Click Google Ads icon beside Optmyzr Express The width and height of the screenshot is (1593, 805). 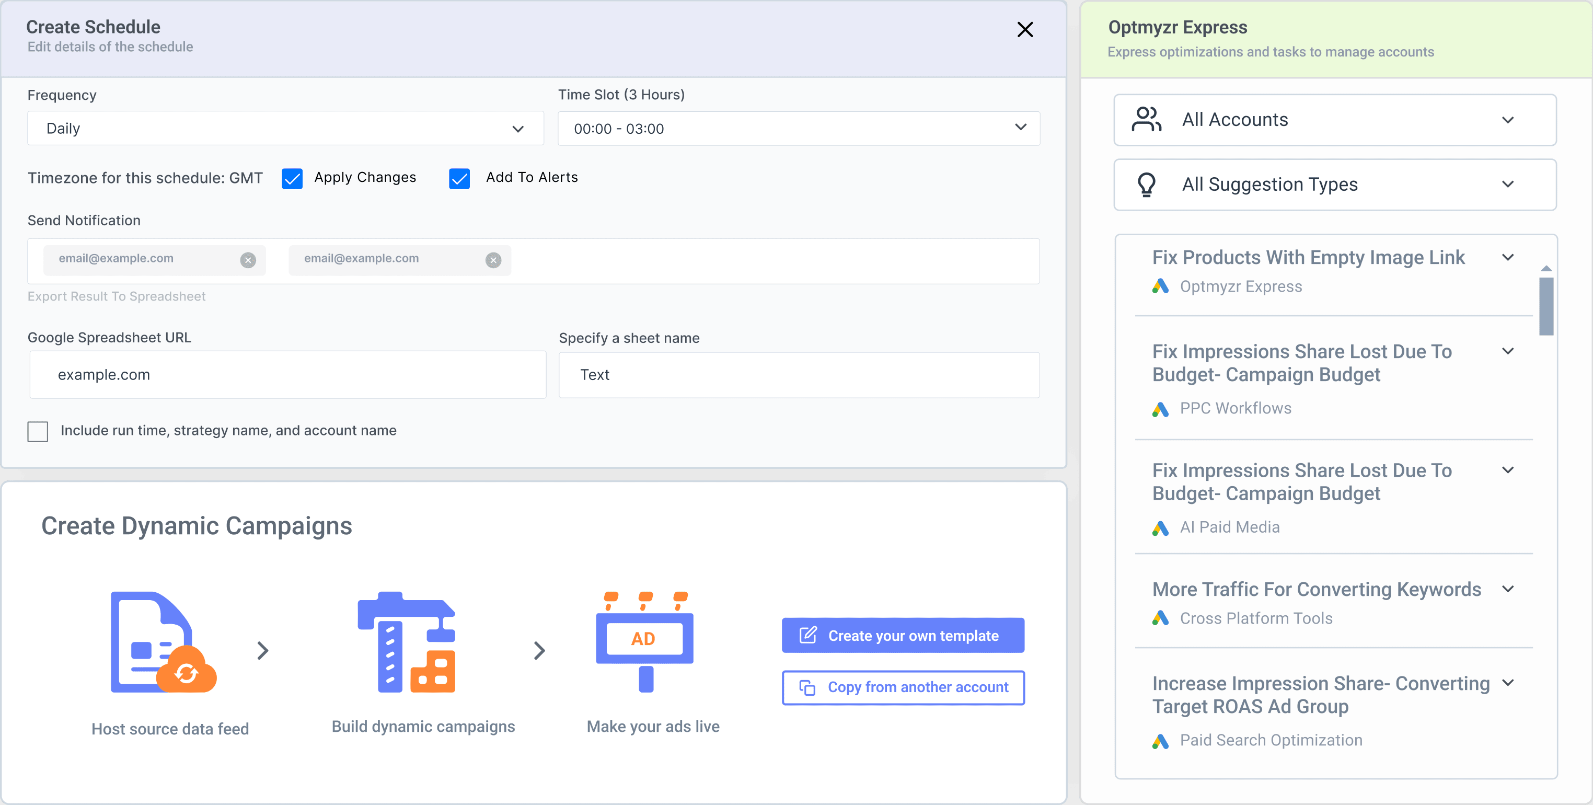tap(1160, 286)
